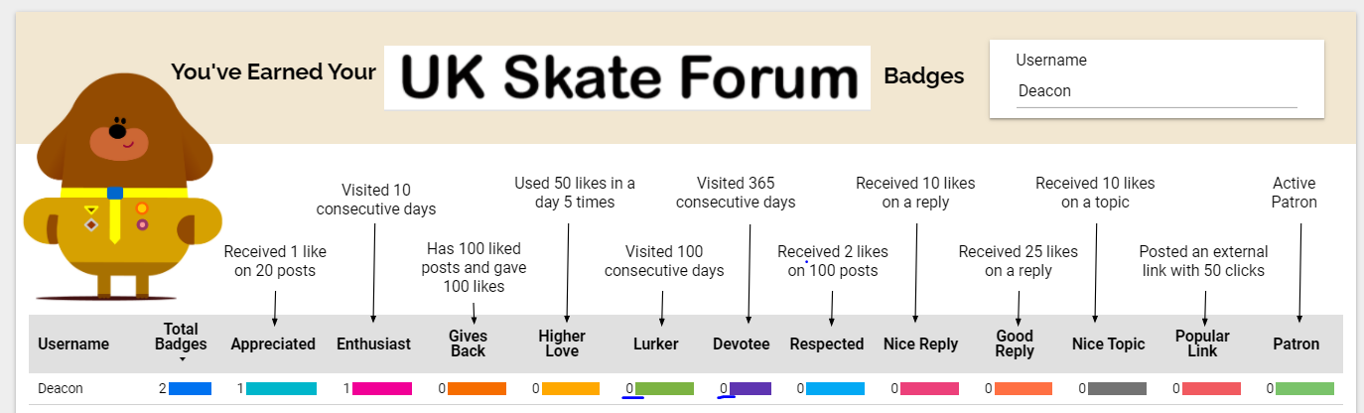The height and width of the screenshot is (413, 1364).
Task: Click the Gives Back column header
Action: pyautogui.click(x=468, y=344)
